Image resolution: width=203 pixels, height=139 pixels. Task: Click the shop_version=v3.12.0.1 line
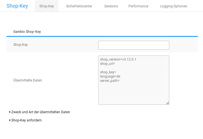pyautogui.click(x=118, y=59)
